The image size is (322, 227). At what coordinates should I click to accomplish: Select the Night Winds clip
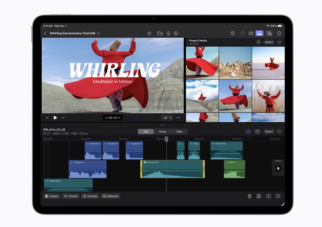coord(68,185)
